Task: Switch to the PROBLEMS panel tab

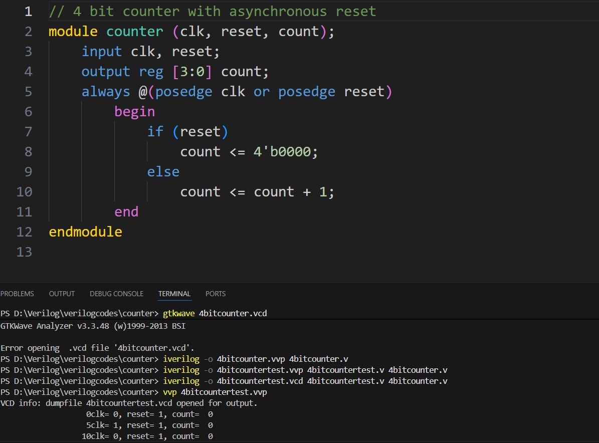Action: coord(17,294)
